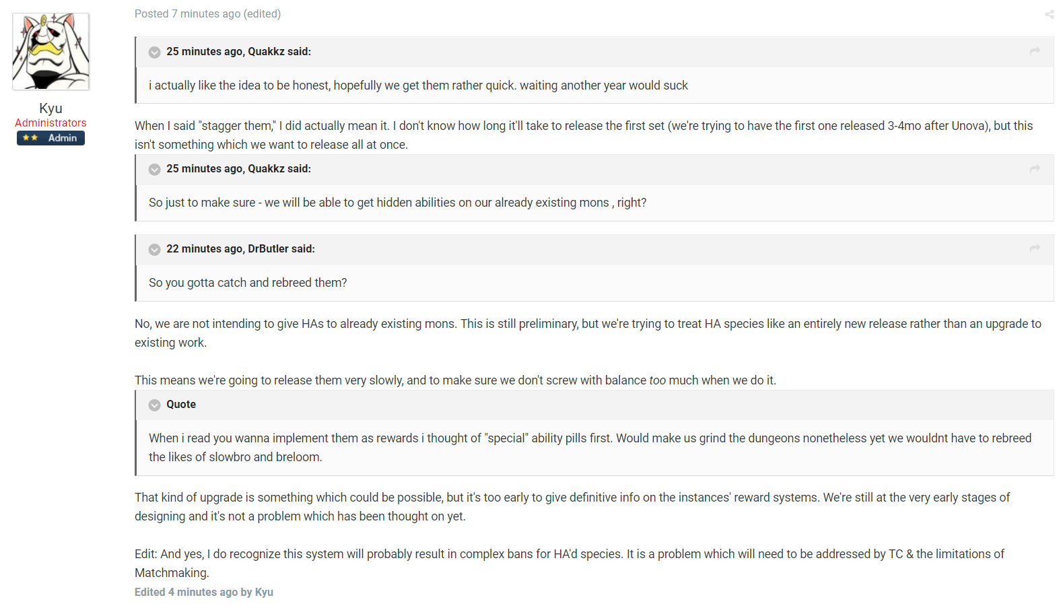Screen dimensions: 1061x610
Task: Click the share icon for Kyu's post
Action: pos(1049,14)
